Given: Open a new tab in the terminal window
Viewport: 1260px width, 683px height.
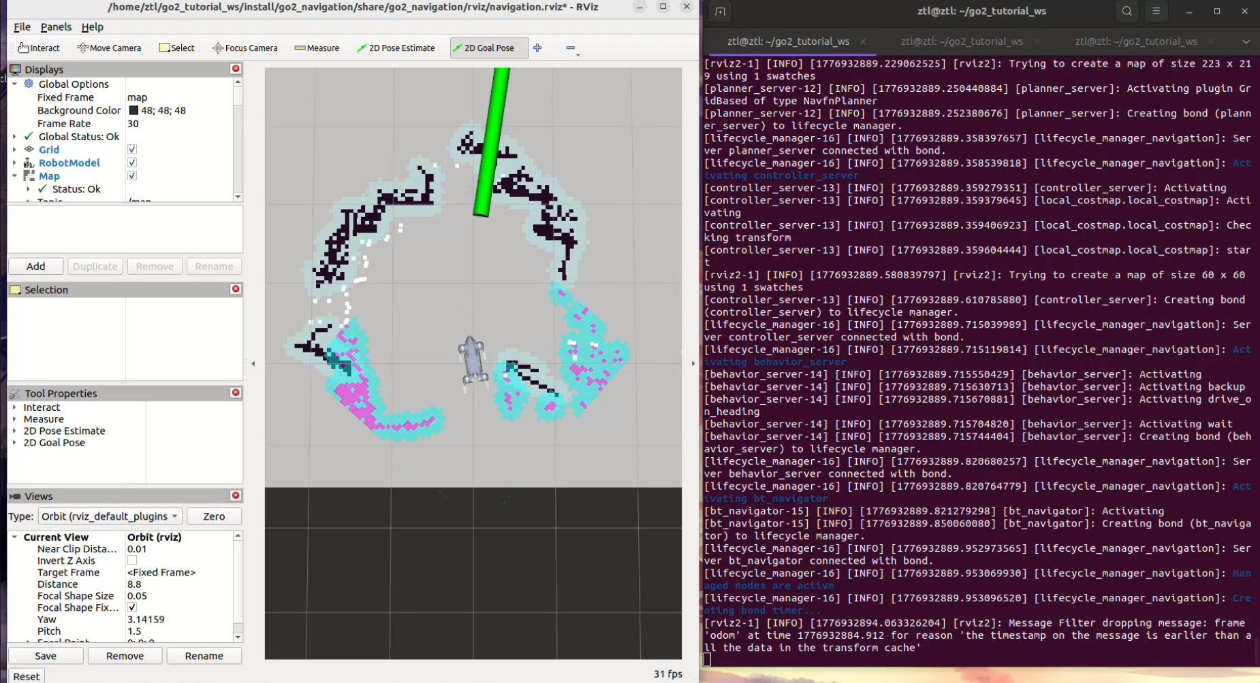Looking at the screenshot, I should (x=720, y=12).
